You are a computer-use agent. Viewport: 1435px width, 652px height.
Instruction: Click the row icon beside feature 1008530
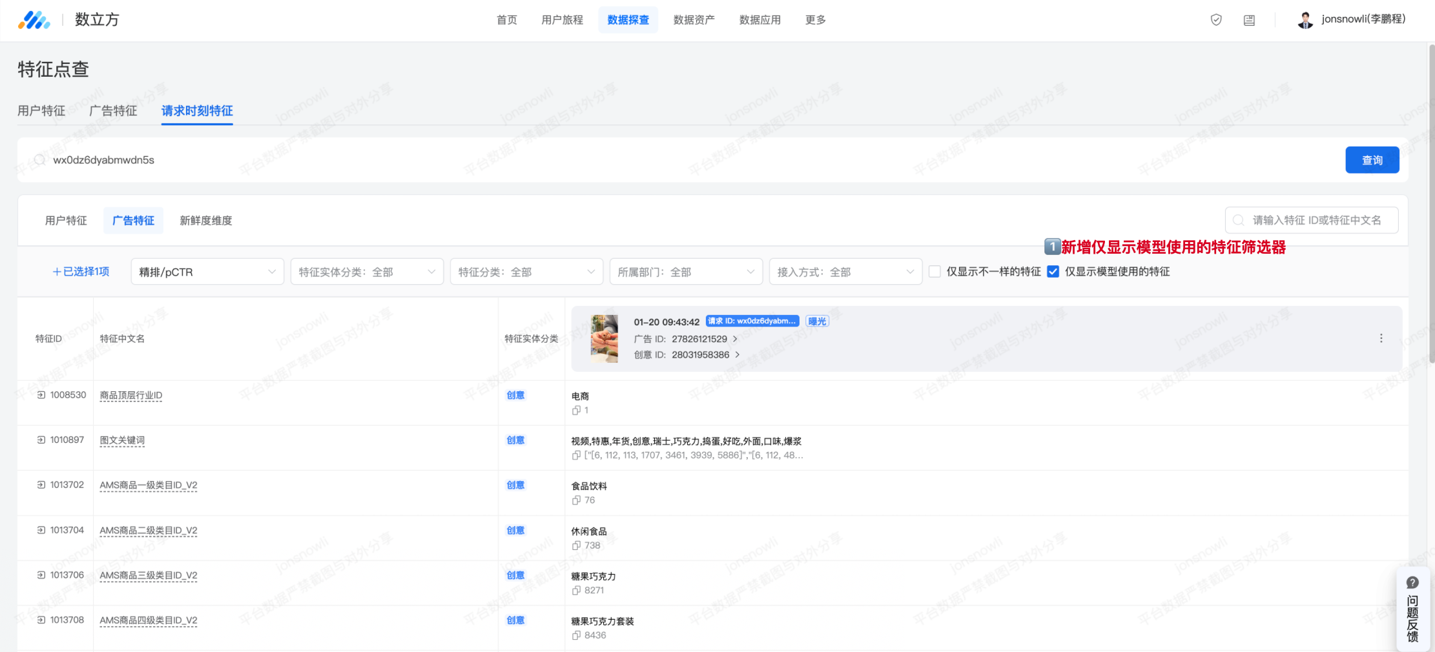point(41,395)
